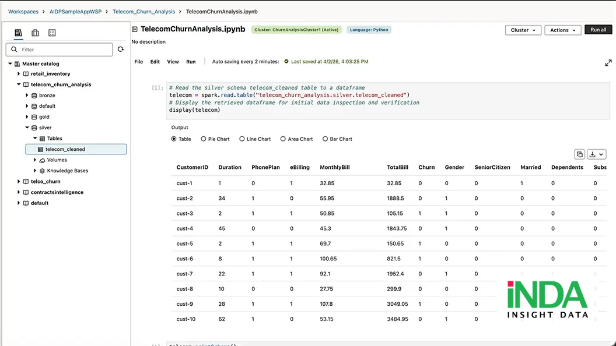Click the No description text

(149, 41)
